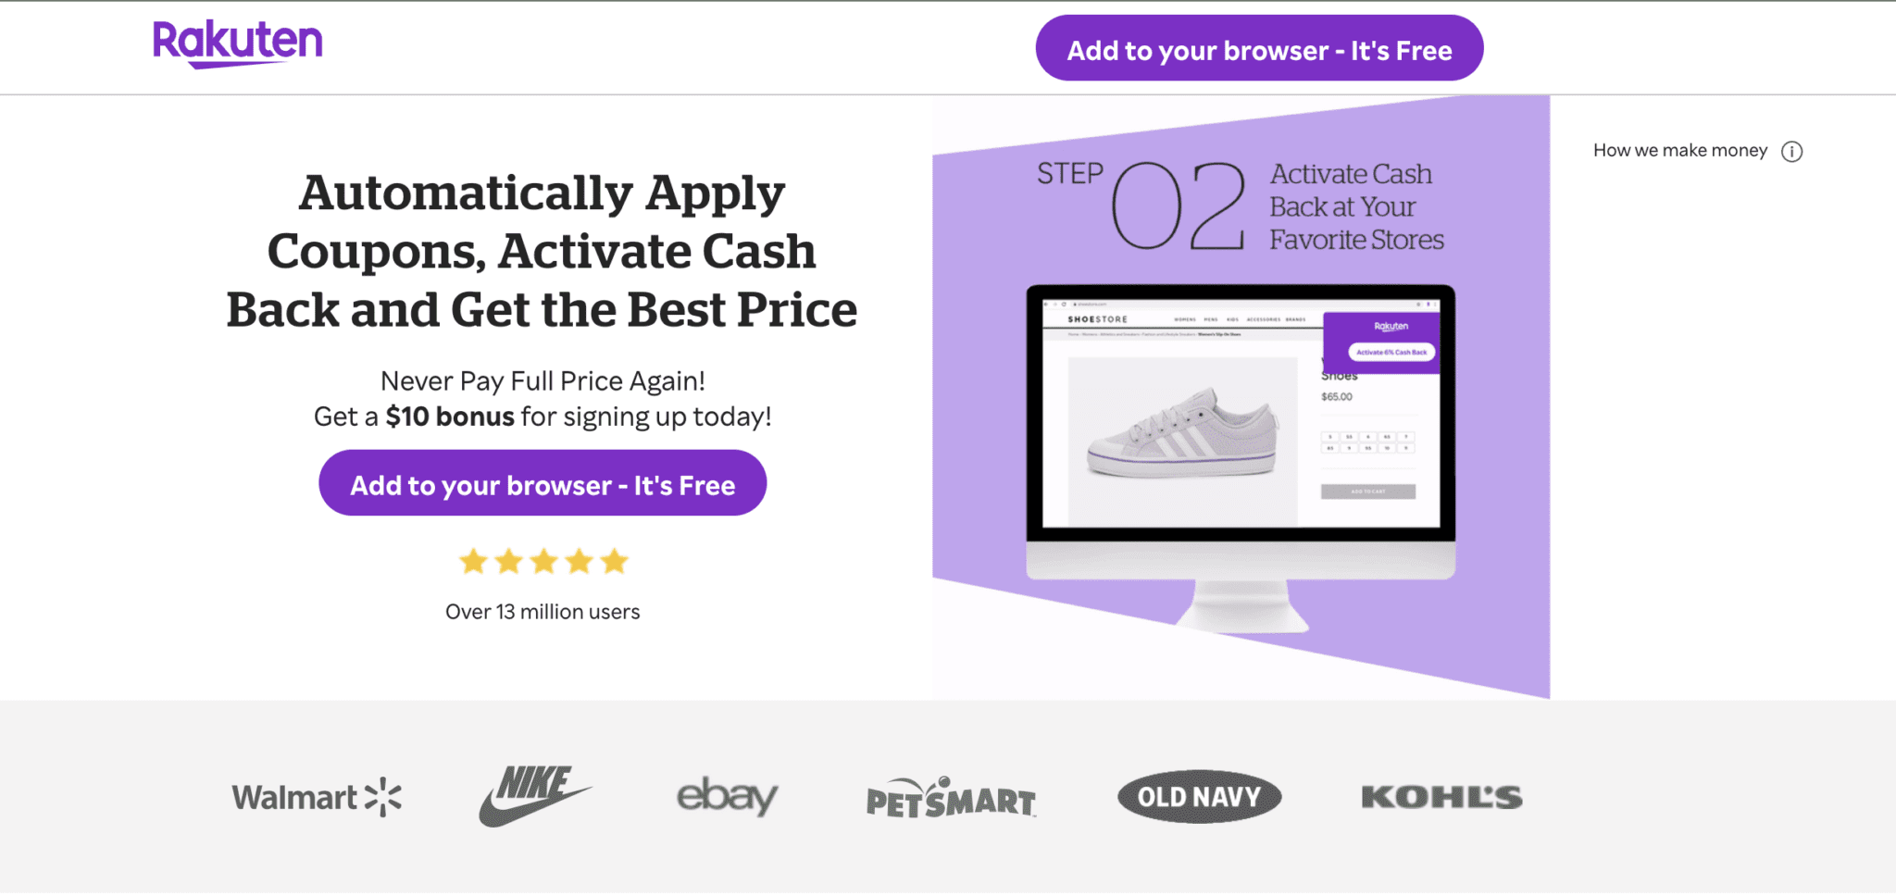The image size is (1896, 896).
Task: Click the Automatically Apply Coupons headline
Action: click(542, 251)
